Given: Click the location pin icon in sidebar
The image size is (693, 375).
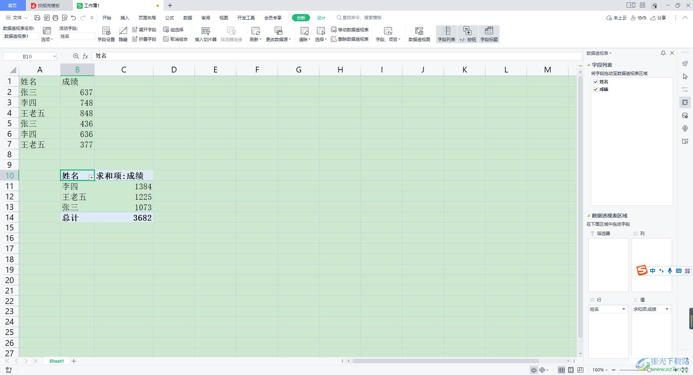Looking at the screenshot, I should click(x=685, y=128).
